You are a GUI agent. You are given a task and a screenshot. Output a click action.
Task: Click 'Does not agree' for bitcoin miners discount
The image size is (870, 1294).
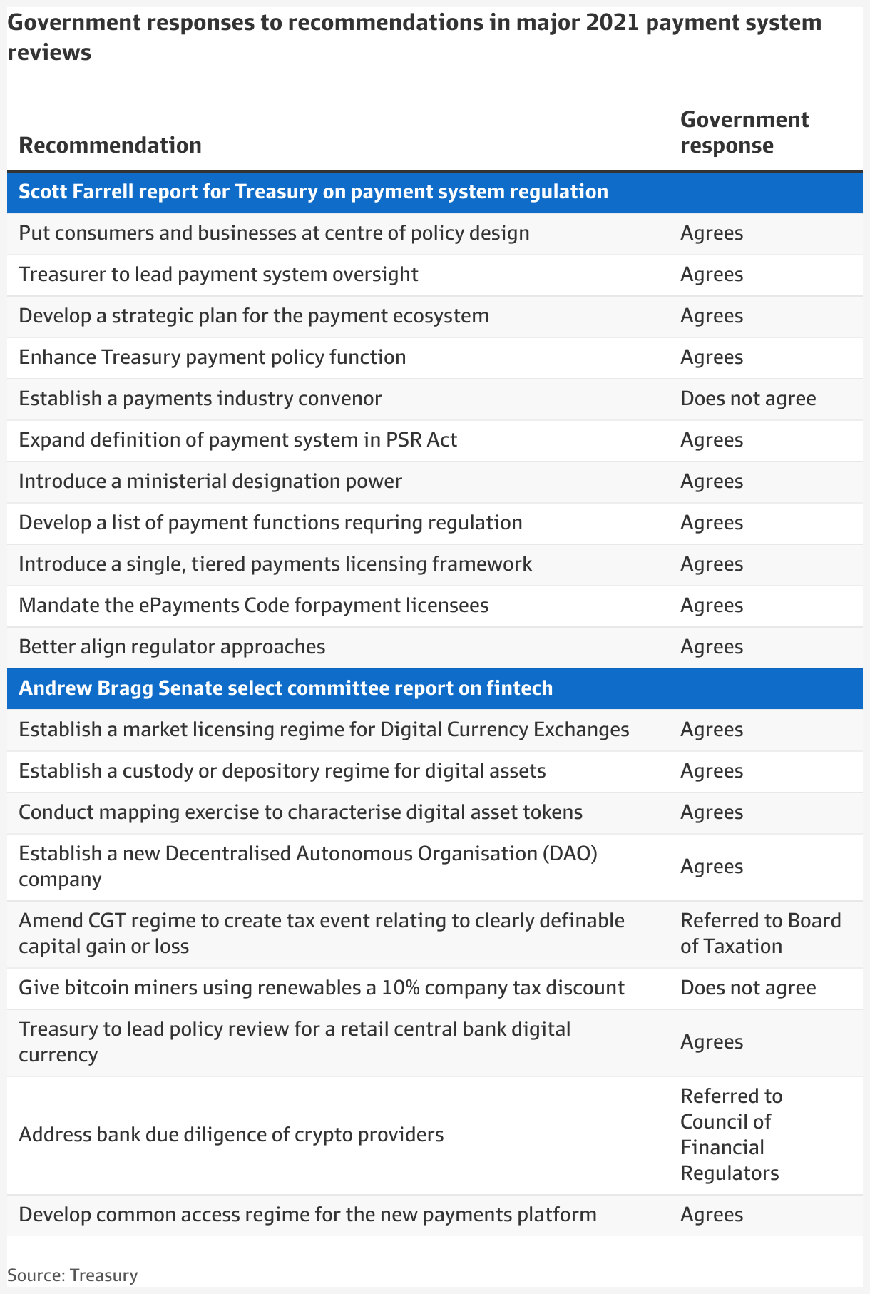click(748, 988)
